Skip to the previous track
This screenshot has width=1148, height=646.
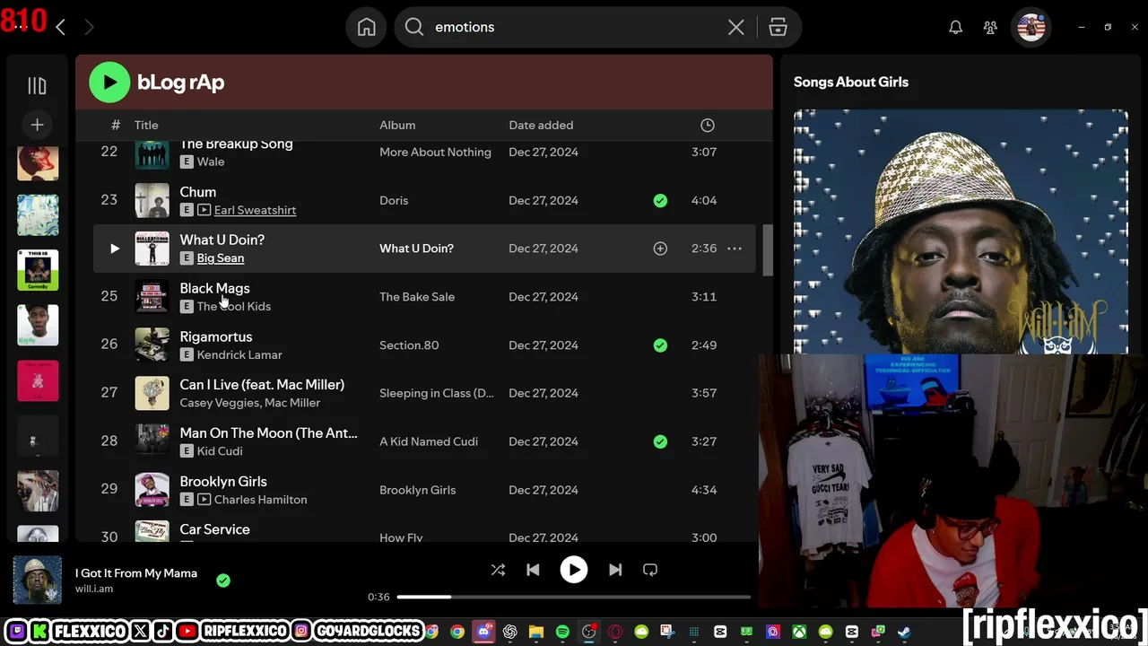533,570
